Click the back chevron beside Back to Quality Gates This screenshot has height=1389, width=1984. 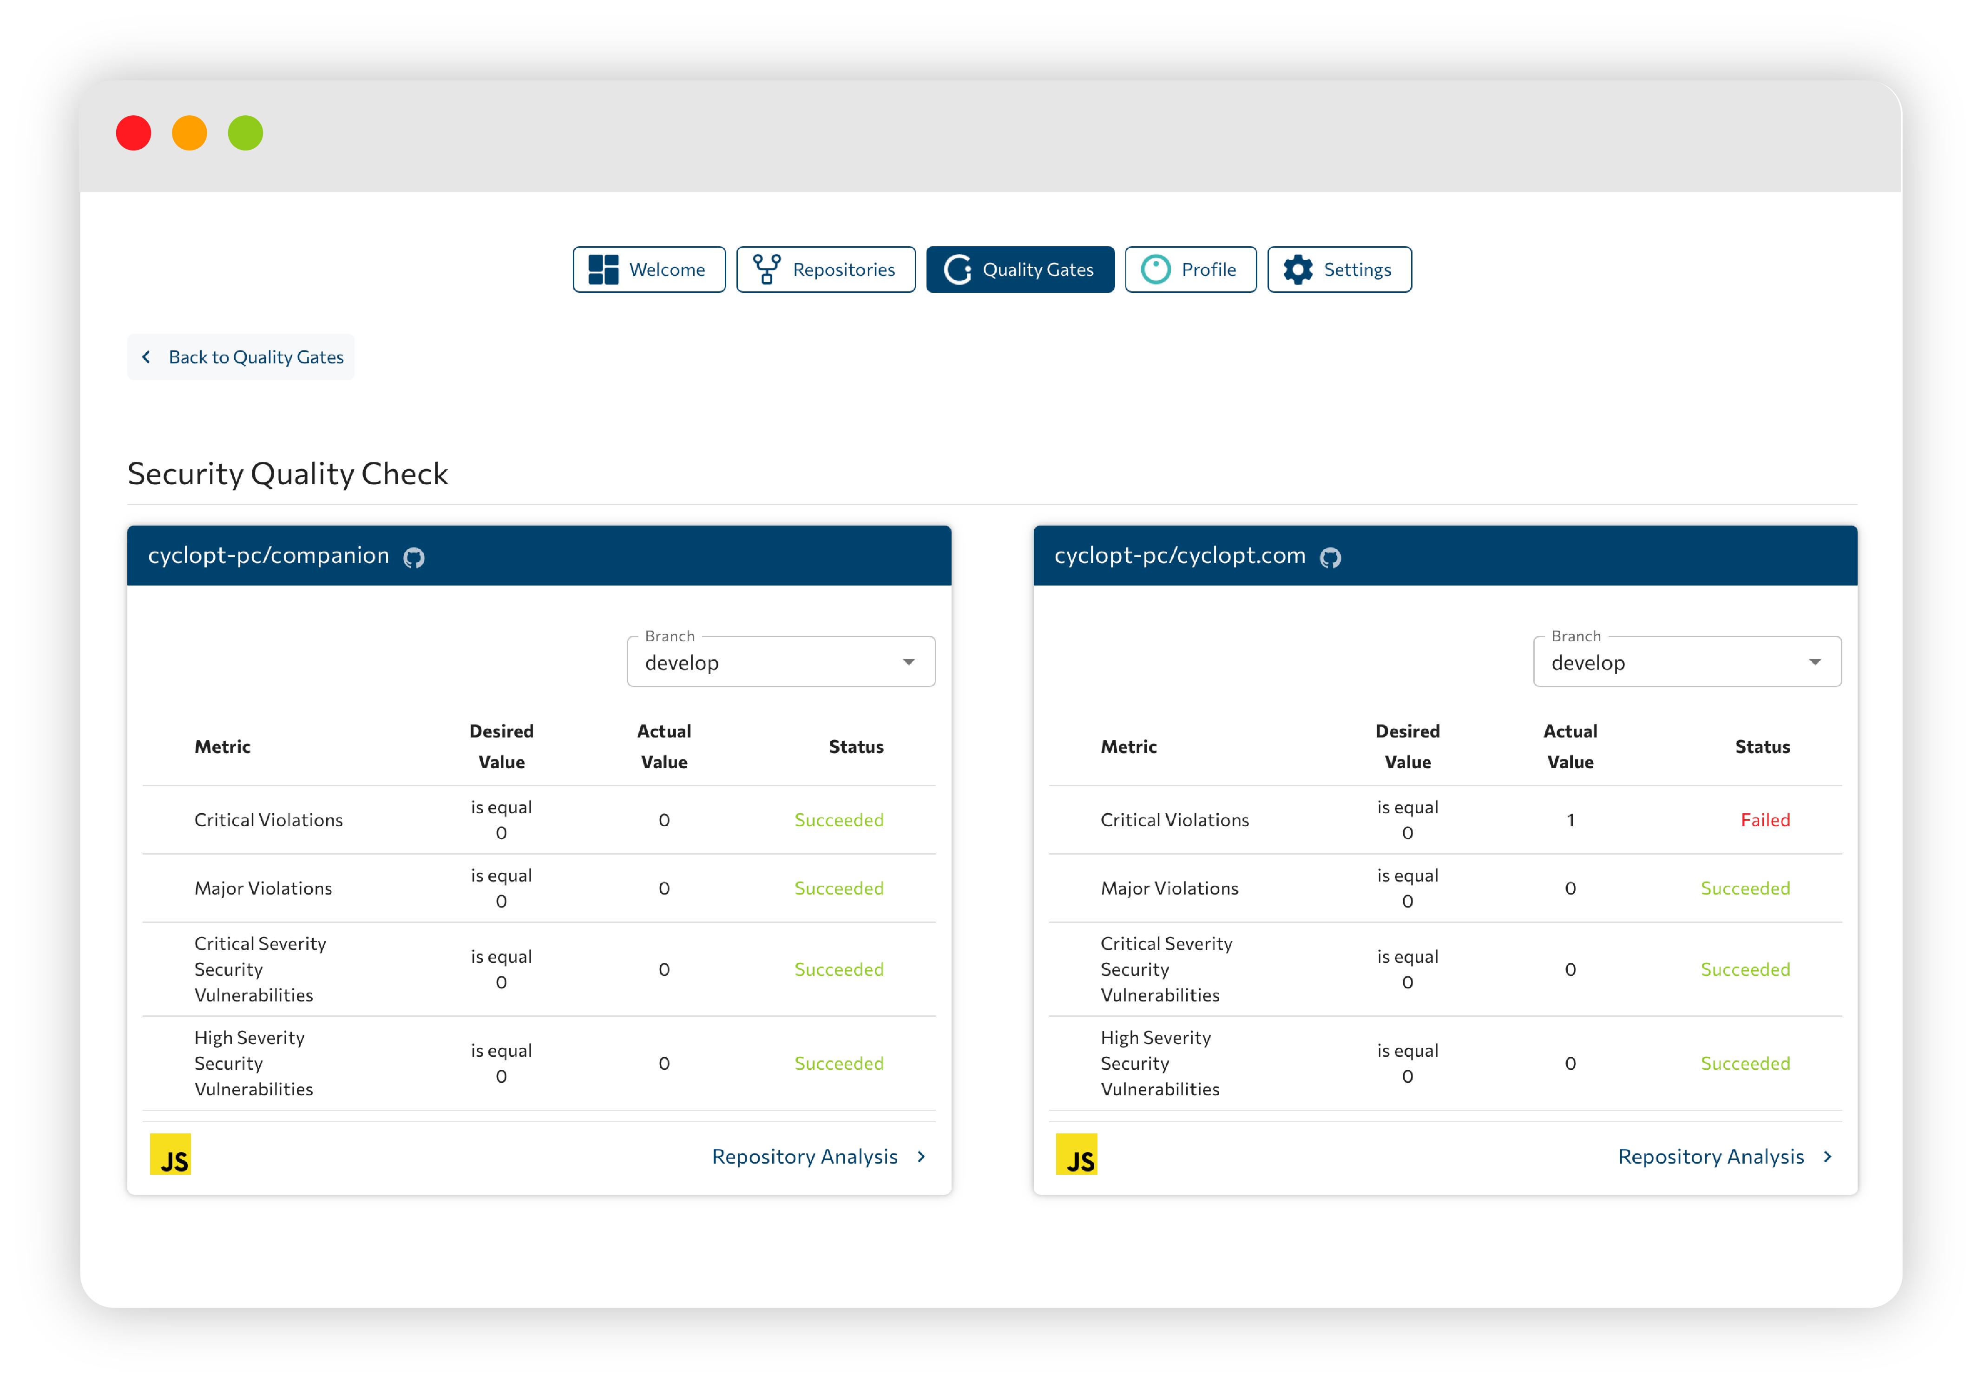146,357
